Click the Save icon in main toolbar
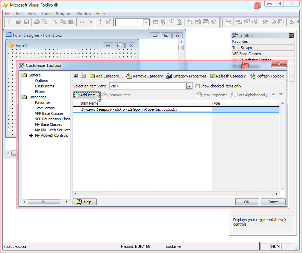The width and height of the screenshot is (302, 253). [26, 22]
